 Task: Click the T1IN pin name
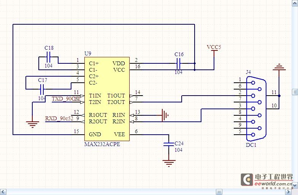[95, 96]
